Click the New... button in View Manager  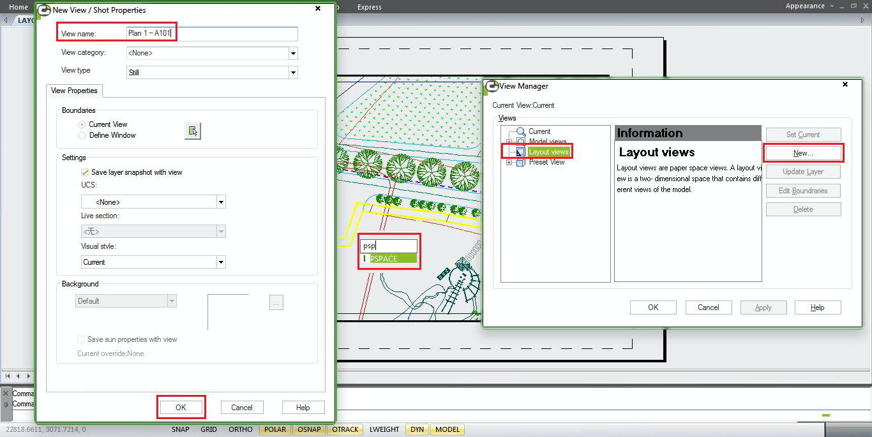803,153
